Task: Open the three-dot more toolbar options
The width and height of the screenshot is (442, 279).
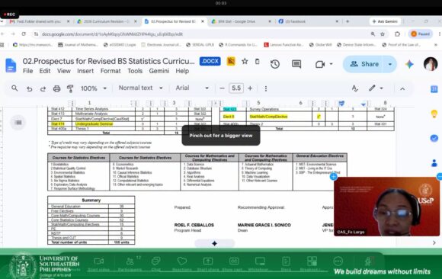Action: pyautogui.click(x=265, y=88)
